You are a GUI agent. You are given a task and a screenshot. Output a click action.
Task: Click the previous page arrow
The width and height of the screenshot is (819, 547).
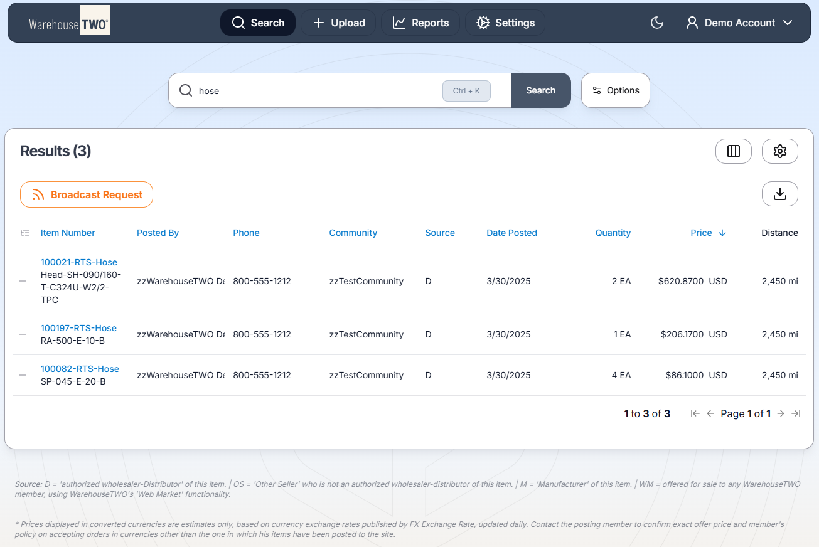(x=710, y=413)
